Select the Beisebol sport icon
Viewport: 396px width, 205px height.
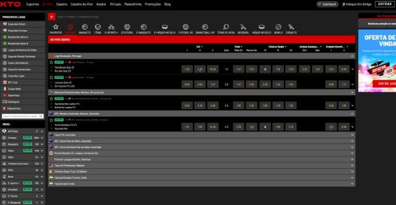click(x=243, y=29)
